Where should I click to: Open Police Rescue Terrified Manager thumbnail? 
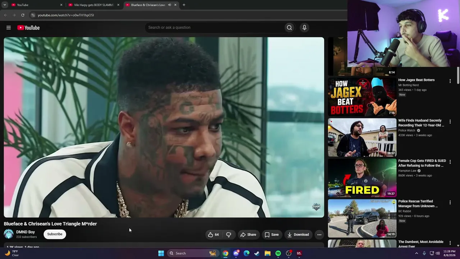point(362,218)
